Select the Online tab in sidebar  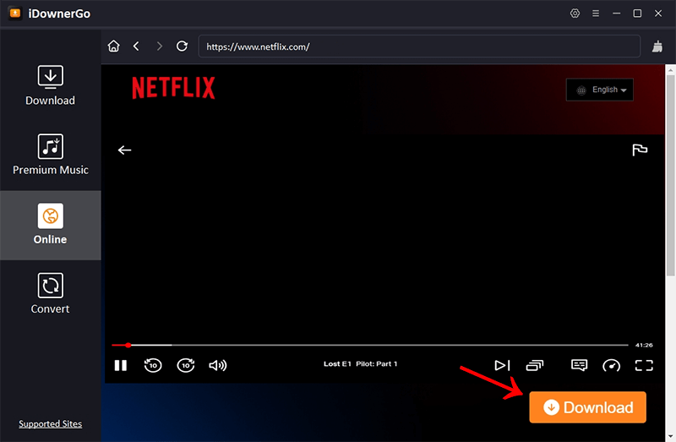click(x=50, y=225)
